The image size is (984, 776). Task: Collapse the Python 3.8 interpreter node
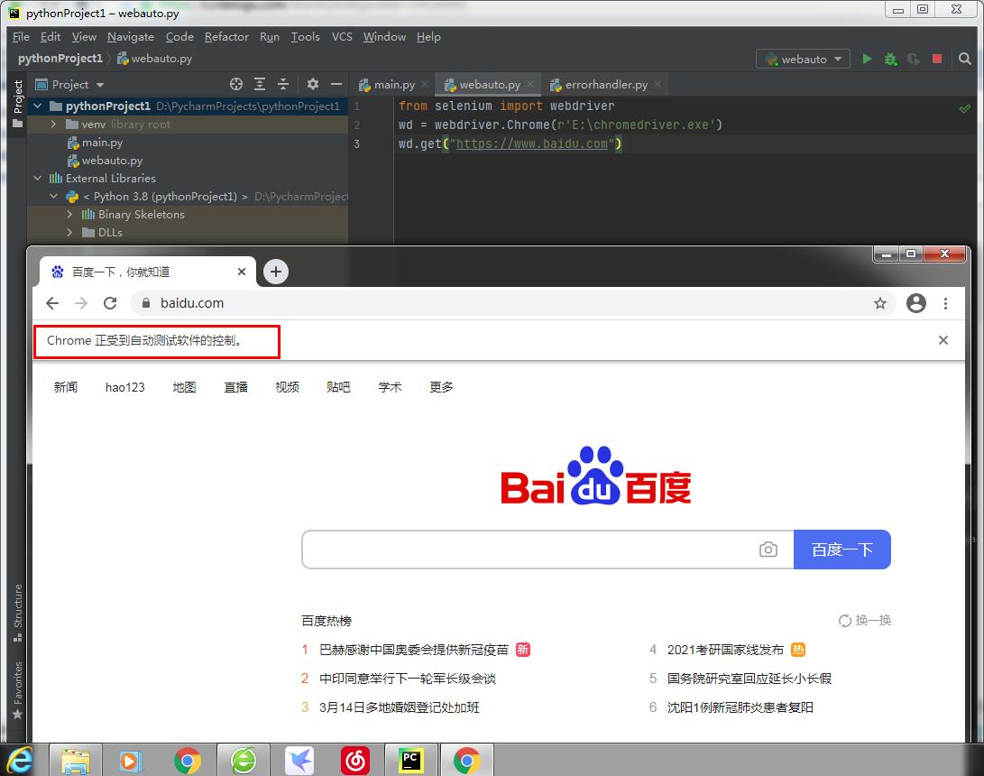click(53, 197)
